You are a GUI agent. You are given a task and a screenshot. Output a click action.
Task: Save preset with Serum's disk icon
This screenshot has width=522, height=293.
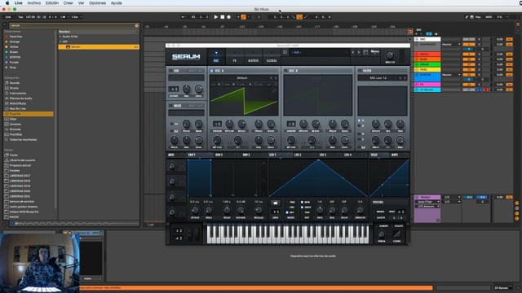(x=365, y=52)
